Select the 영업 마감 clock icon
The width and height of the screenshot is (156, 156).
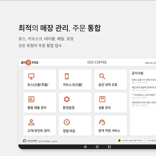tap(67, 122)
